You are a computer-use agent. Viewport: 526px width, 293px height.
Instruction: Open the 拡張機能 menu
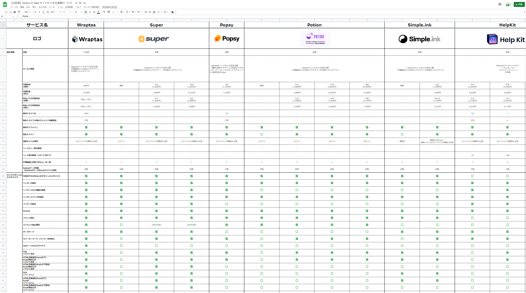pyautogui.click(x=69, y=7)
